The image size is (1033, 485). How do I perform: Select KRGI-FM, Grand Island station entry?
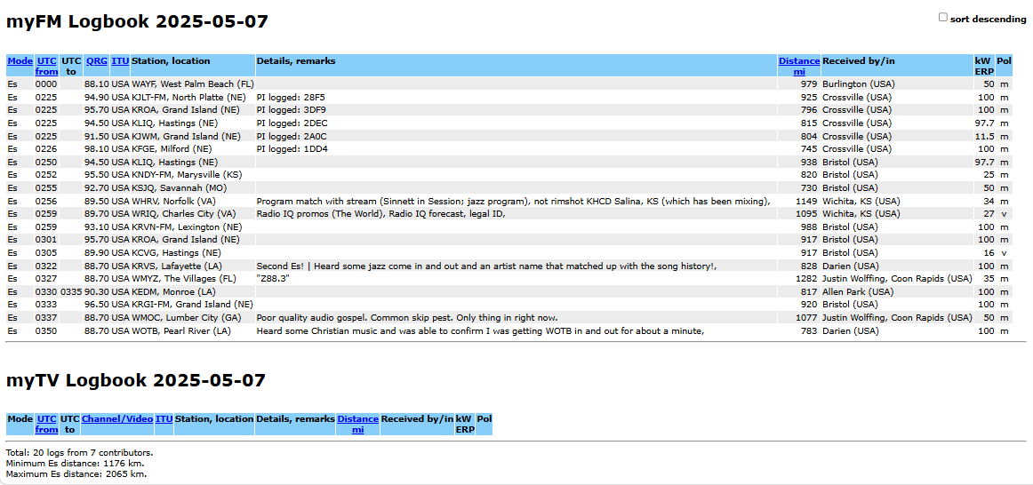coord(192,305)
